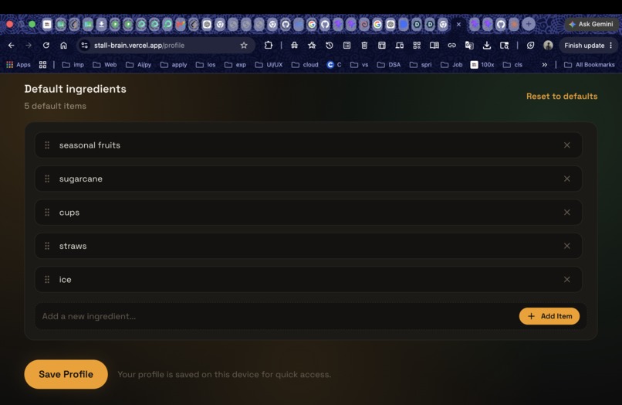
Task: Click the translate extension icon
Action: [x=469, y=46]
